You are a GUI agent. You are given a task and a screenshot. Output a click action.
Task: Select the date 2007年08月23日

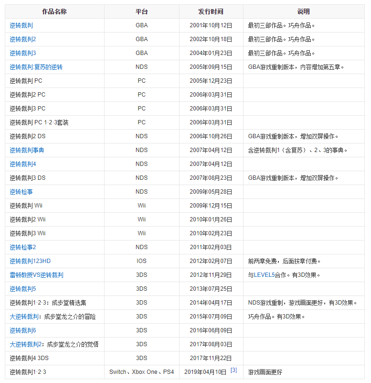[211, 178]
